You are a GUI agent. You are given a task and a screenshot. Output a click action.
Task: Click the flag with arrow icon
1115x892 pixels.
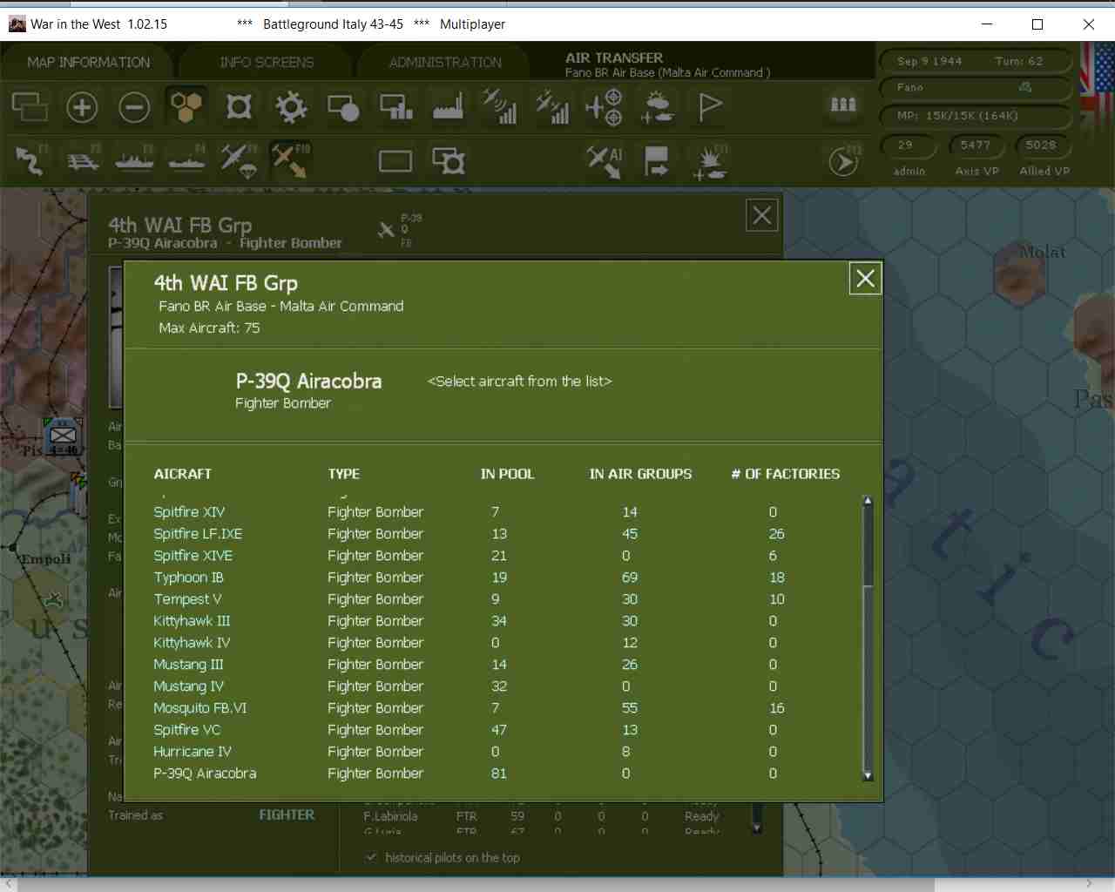tap(656, 161)
